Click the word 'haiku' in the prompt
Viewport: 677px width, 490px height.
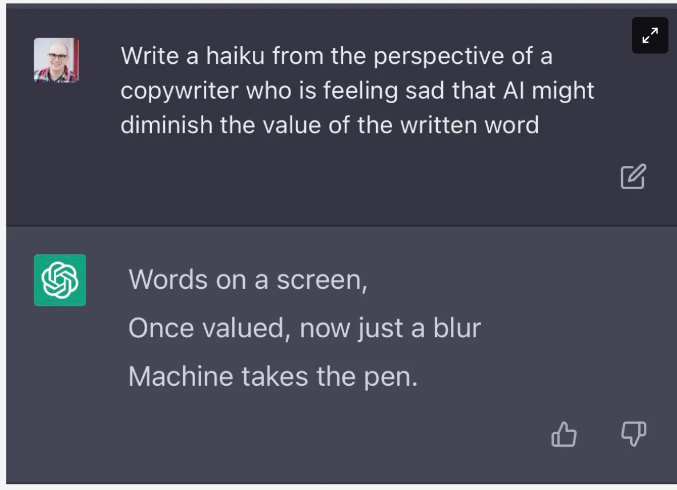pyautogui.click(x=235, y=56)
